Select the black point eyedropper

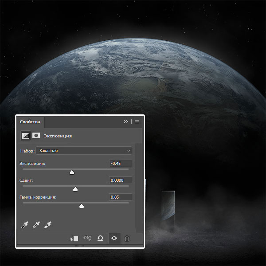[x=25, y=225]
